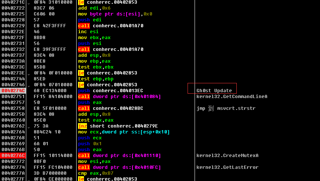This screenshot has height=181, width=320.
Task: Click the mov byte ptr ds:[esi] instruction
Action: [x=115, y=14]
